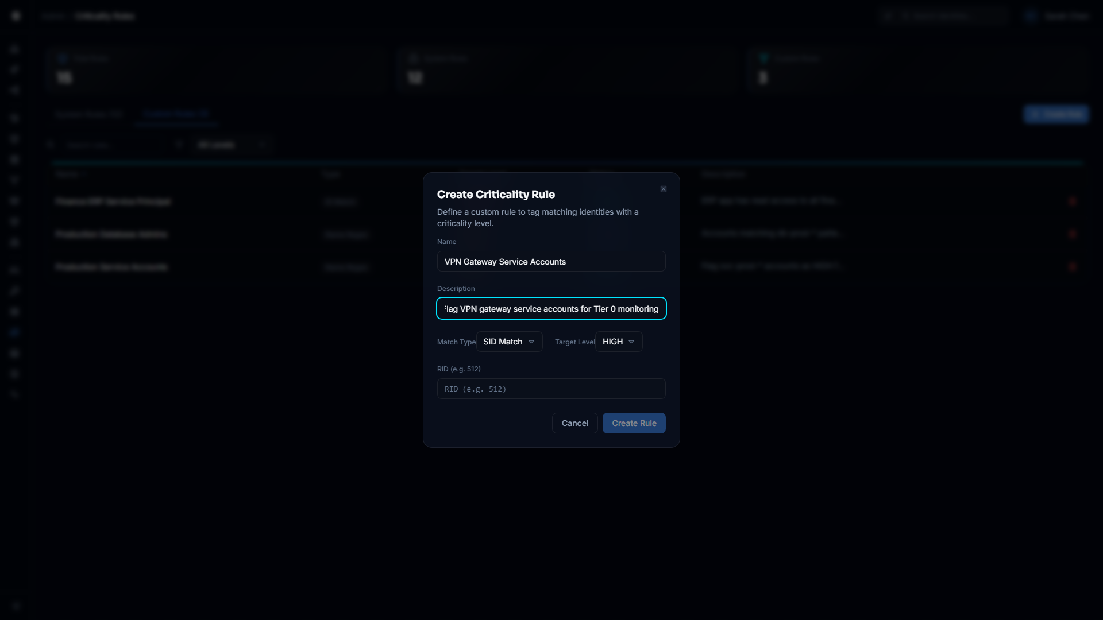Click the green stats card icon for Custom Rules
This screenshot has height=620, width=1103.
764,57
